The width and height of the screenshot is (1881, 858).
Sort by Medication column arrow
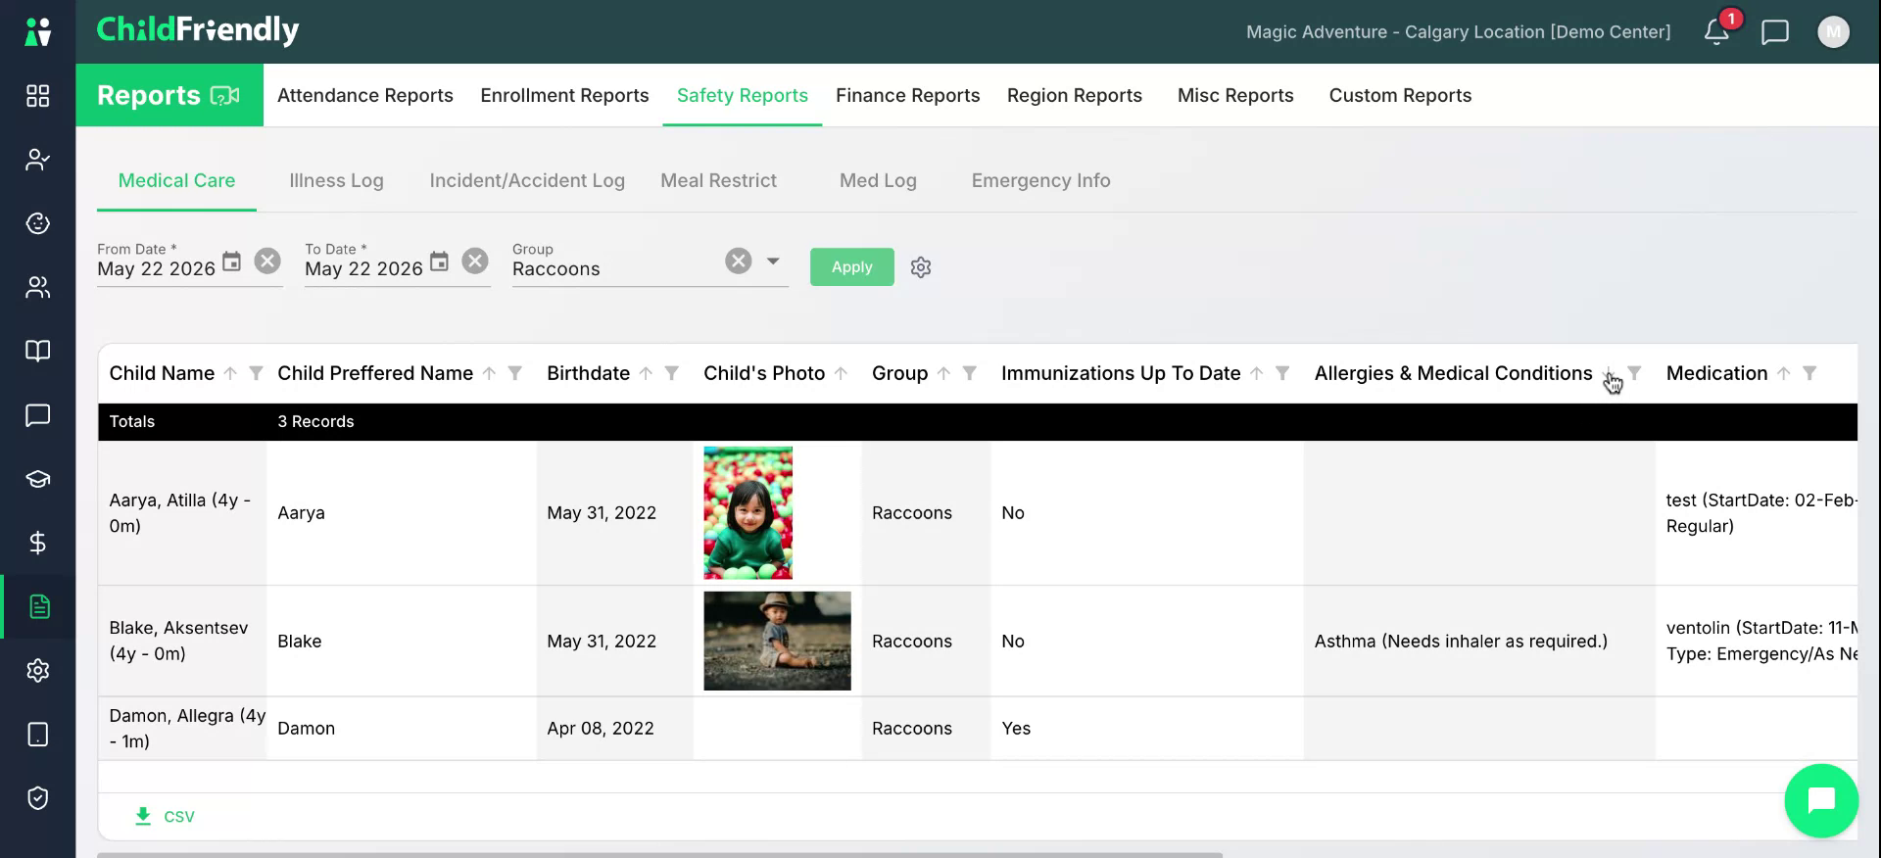1784,373
